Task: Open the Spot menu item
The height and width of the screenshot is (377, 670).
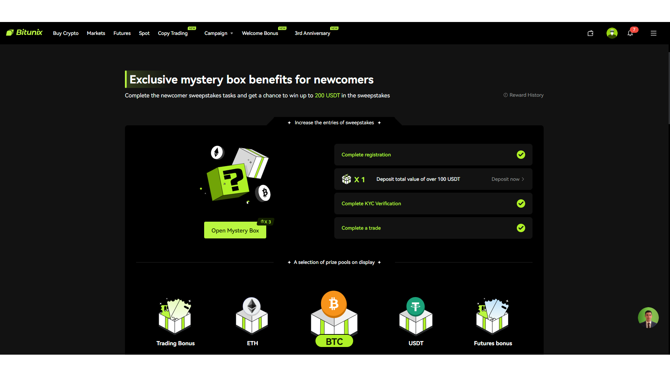Action: pyautogui.click(x=144, y=33)
